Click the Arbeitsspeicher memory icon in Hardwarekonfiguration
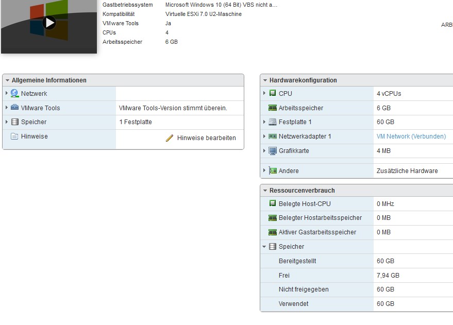The image size is (453, 325). coord(273,108)
